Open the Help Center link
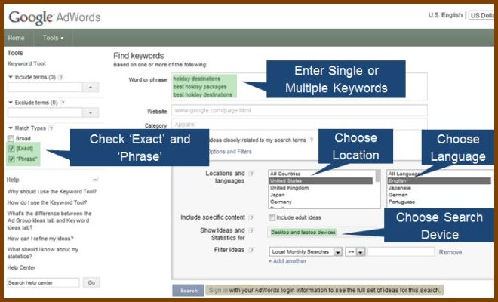Viewport: 498px width, 302px height. click(x=21, y=267)
